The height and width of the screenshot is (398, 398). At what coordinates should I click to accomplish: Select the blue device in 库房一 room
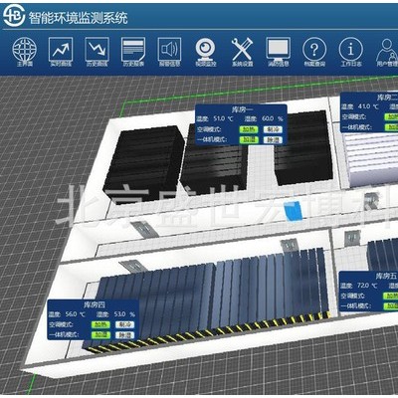293,211
